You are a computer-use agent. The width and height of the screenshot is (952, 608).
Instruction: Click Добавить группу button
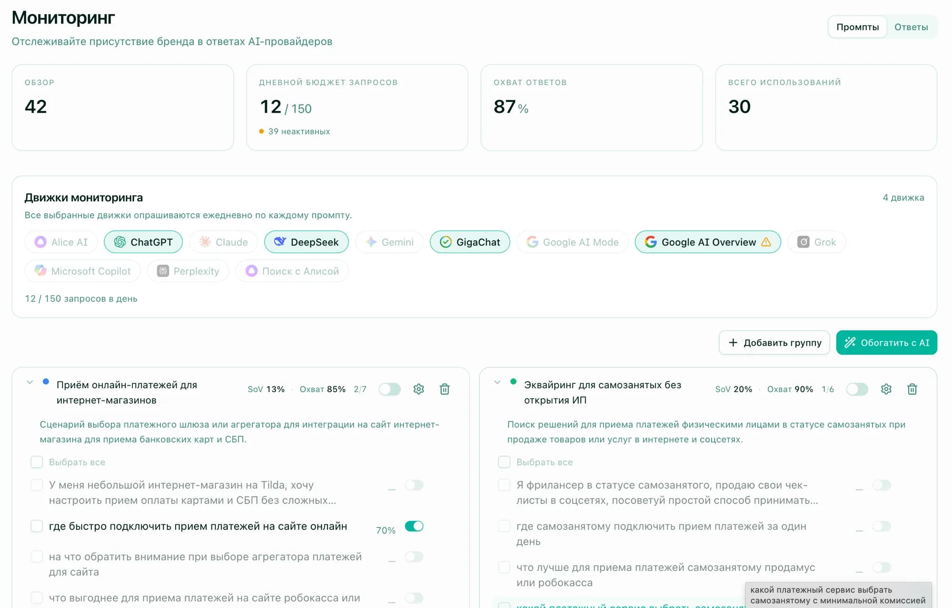(x=774, y=343)
